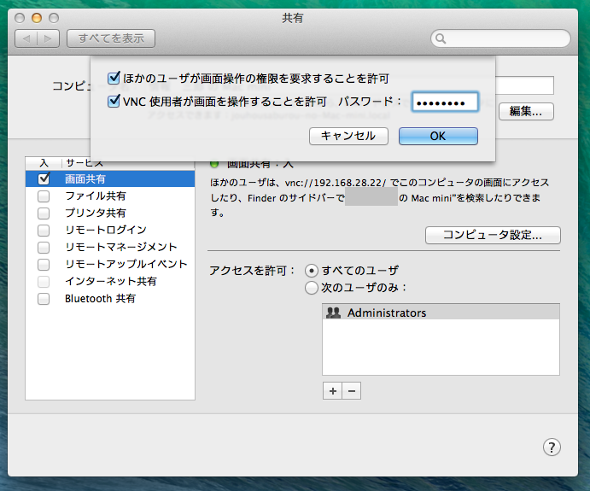Select ファイル共有 service label
Screen dimensions: 590x491
point(96,196)
